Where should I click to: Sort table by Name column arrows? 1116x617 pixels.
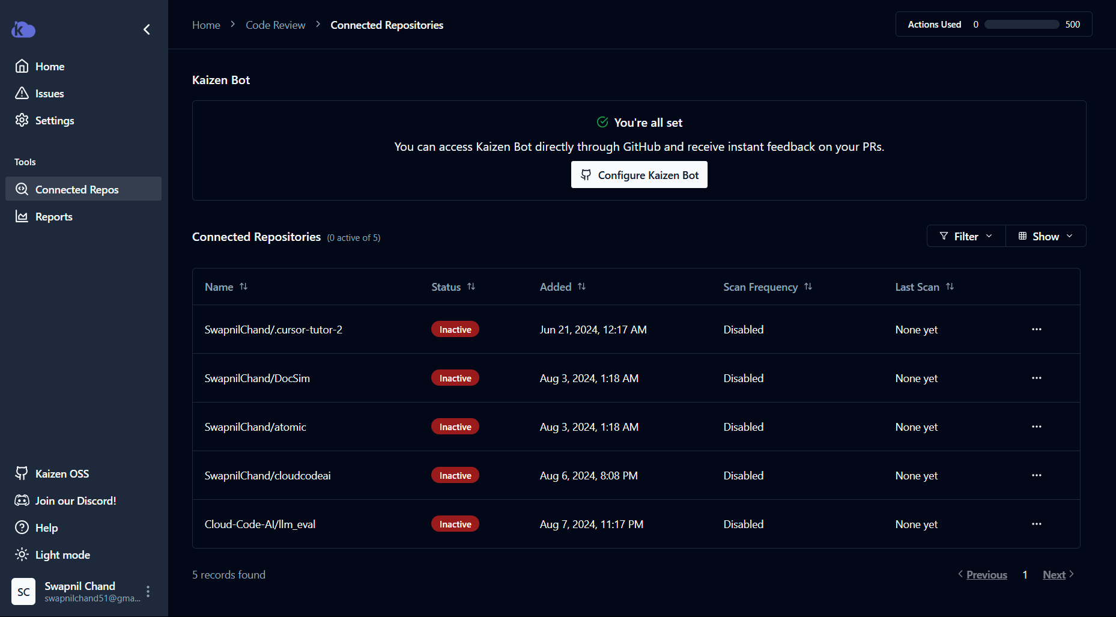[x=243, y=287]
